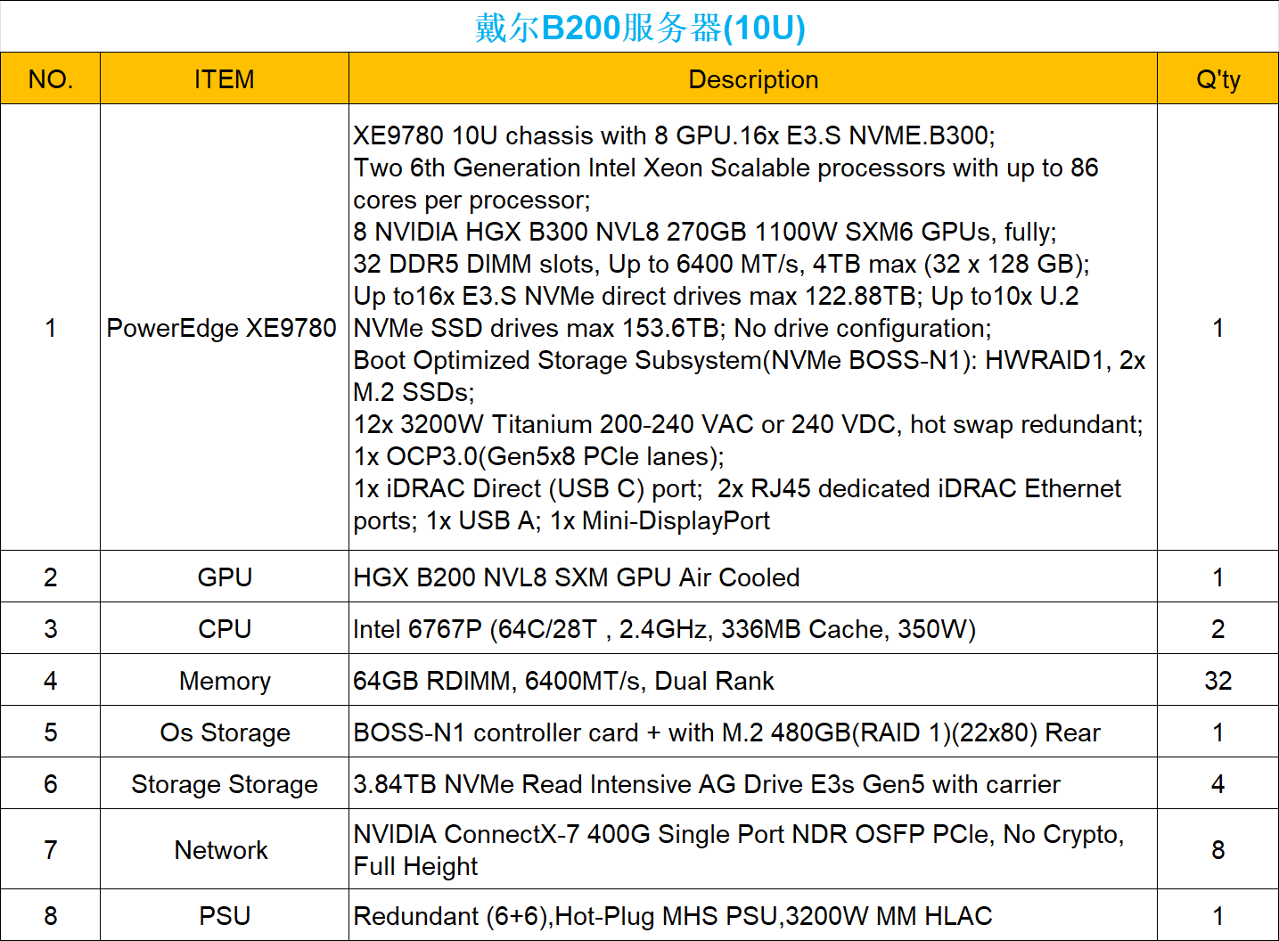Select row number 7 cell
This screenshot has width=1279, height=941.
click(51, 850)
